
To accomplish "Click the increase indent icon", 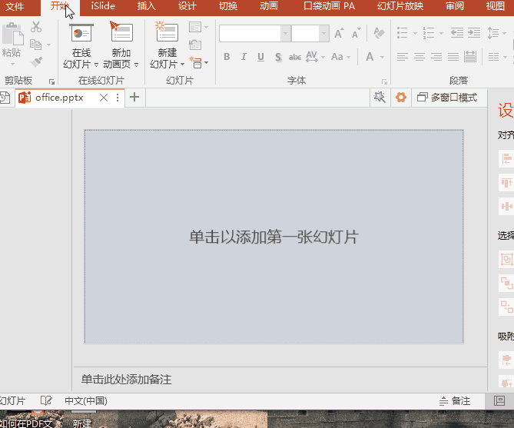I will click(x=474, y=33).
